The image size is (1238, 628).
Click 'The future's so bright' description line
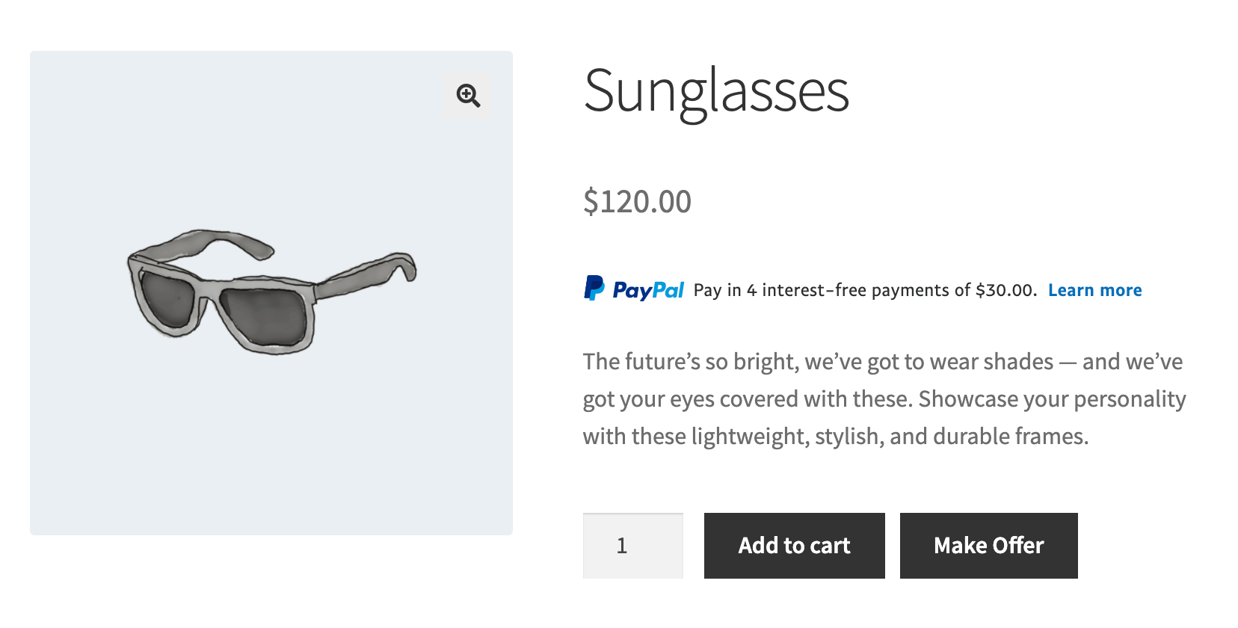pos(882,362)
